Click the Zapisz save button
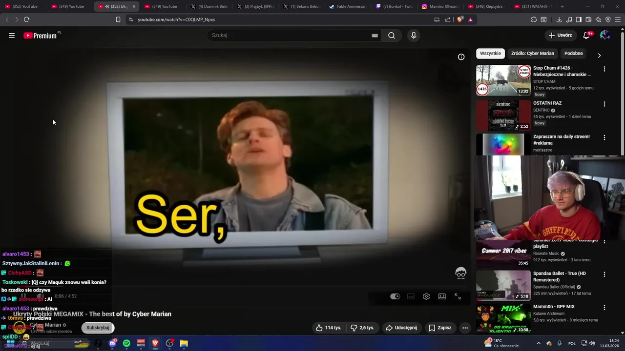 pos(440,328)
